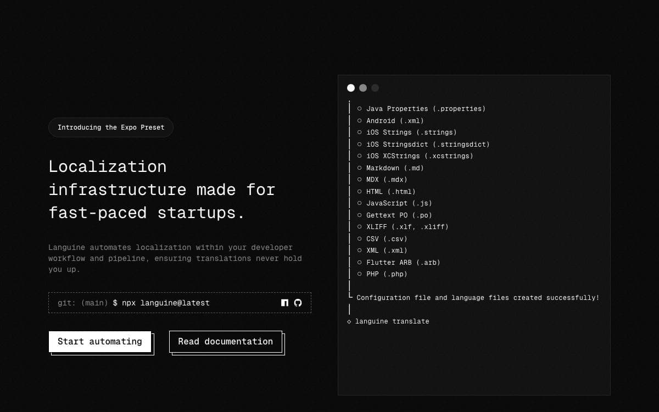Click the white terminal window dot

click(351, 88)
